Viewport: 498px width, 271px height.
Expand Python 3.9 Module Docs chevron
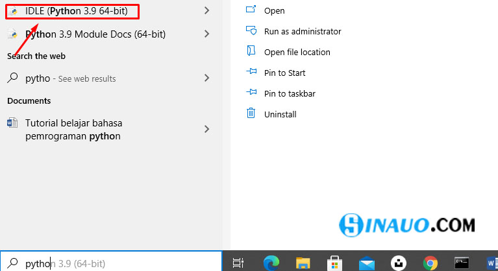point(206,34)
